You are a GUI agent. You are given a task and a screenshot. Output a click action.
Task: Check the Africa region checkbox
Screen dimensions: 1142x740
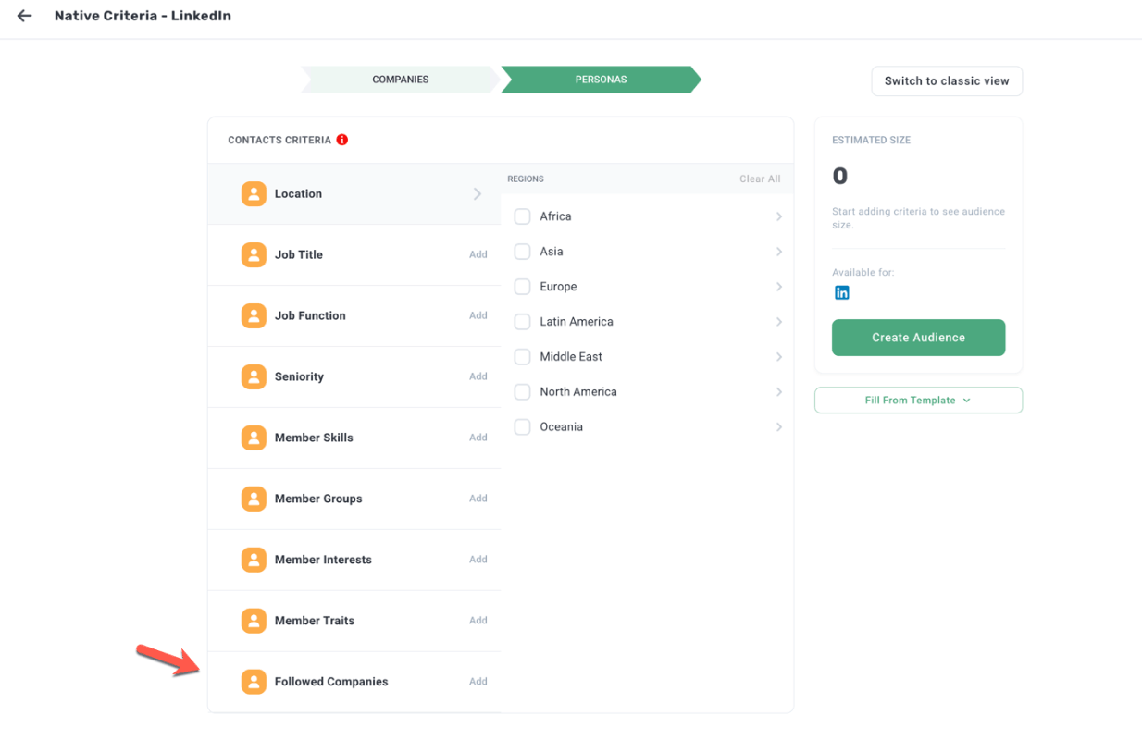(x=522, y=216)
